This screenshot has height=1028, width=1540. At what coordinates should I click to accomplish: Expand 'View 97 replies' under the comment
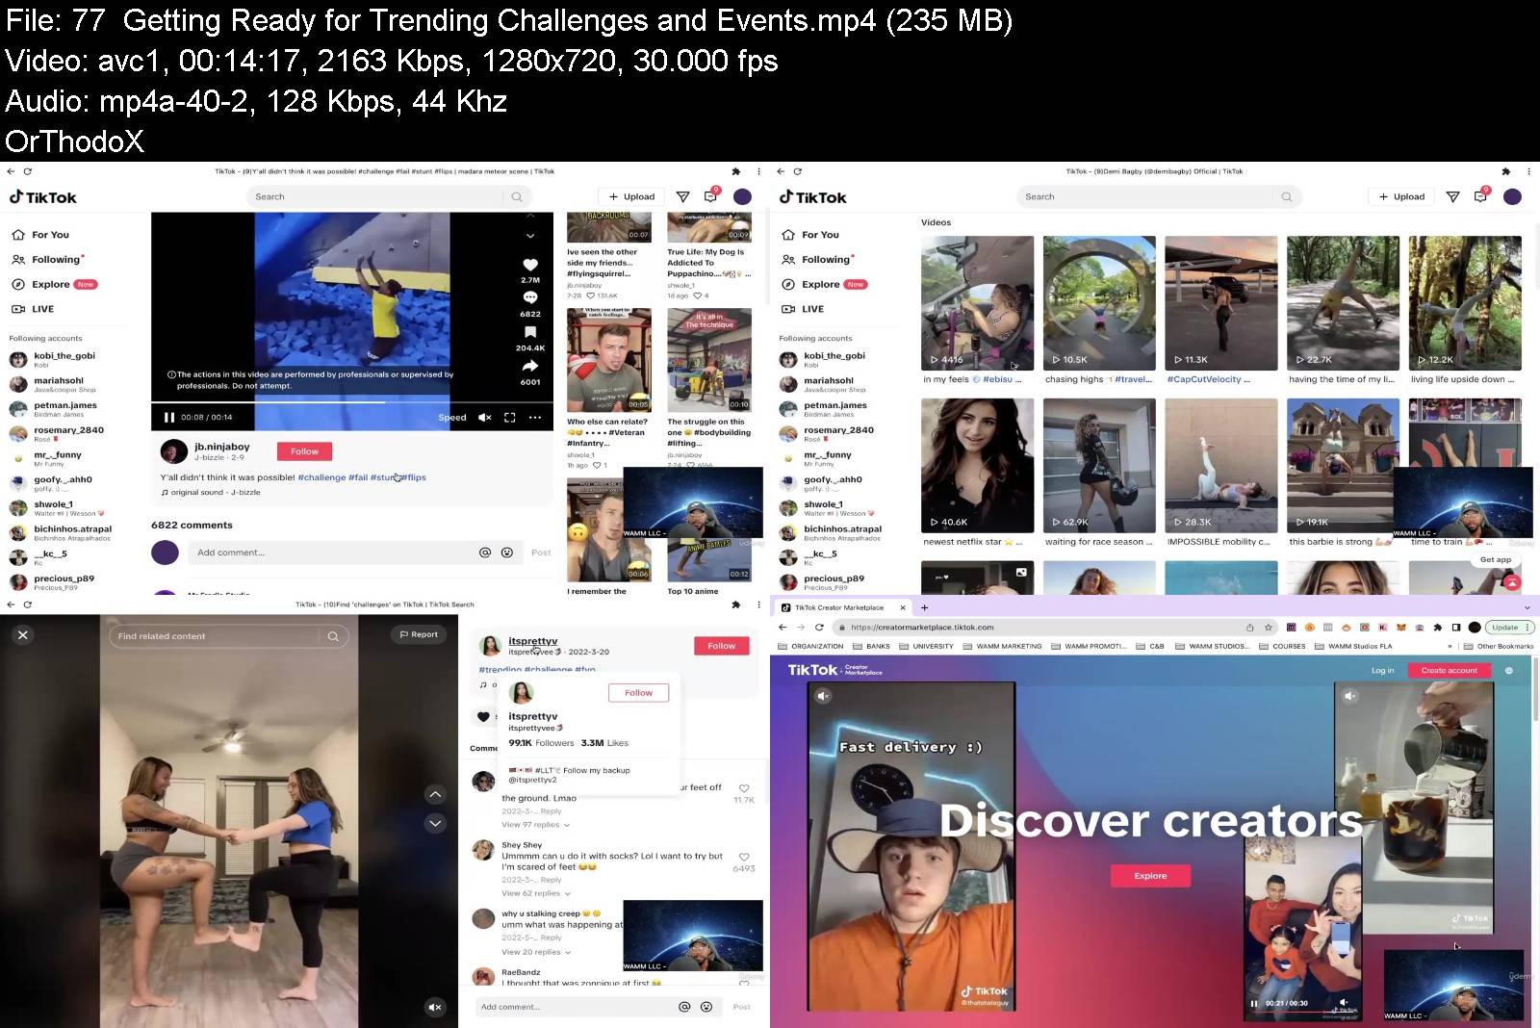pyautogui.click(x=535, y=825)
